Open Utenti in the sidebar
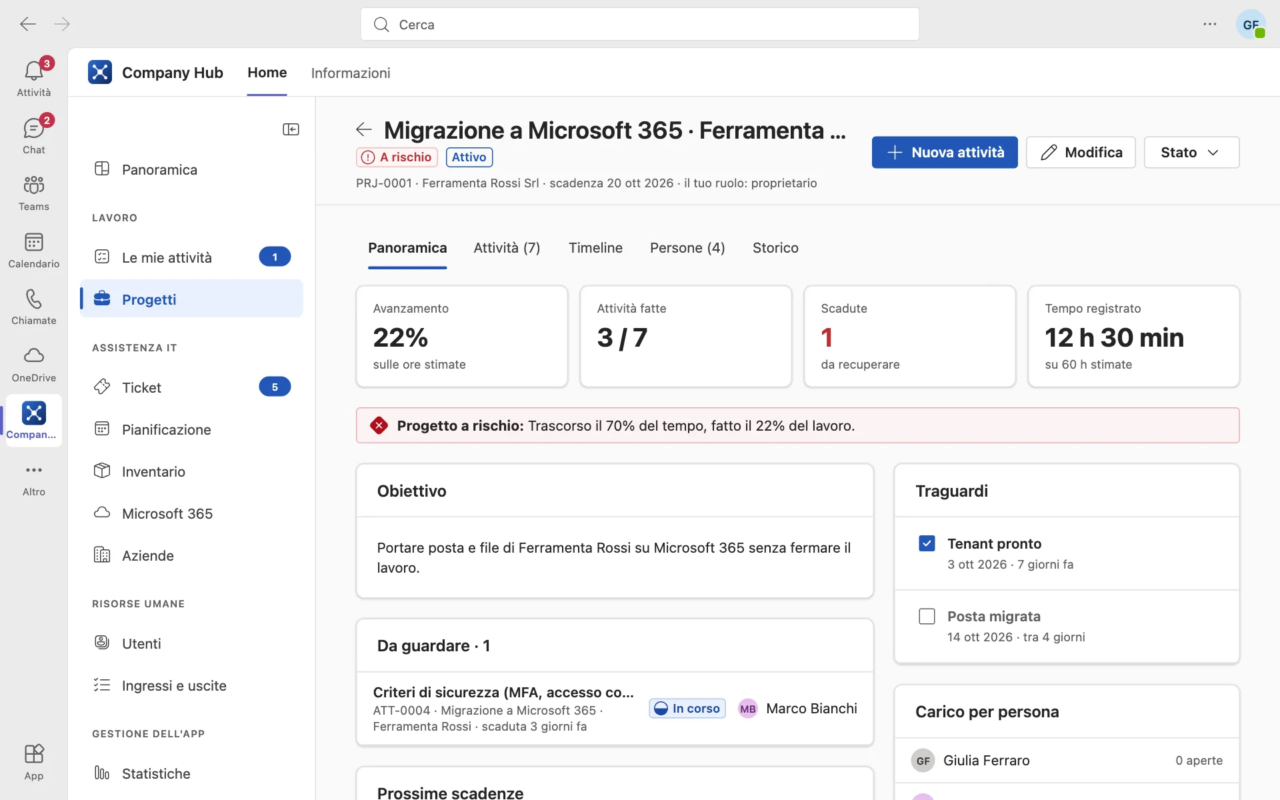 pyautogui.click(x=192, y=643)
